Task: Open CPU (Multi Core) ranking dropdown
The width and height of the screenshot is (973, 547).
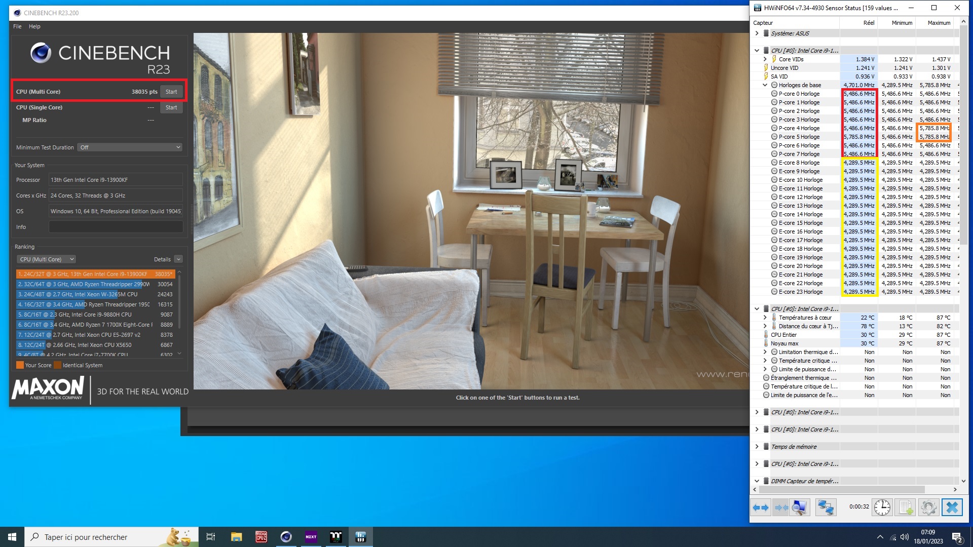Action: coord(47,259)
